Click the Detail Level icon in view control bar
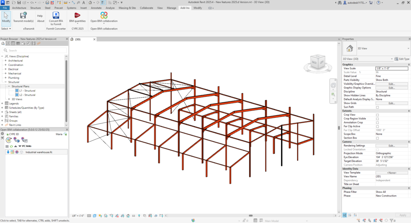The width and height of the screenshot is (411, 223). point(89,216)
